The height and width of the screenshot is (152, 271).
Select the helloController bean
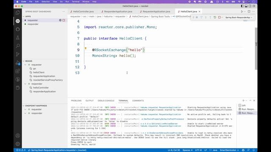pyautogui.click(x=41, y=87)
